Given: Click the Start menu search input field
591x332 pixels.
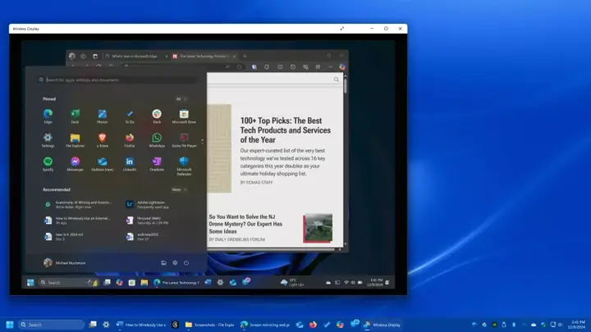Looking at the screenshot, I should (117, 80).
